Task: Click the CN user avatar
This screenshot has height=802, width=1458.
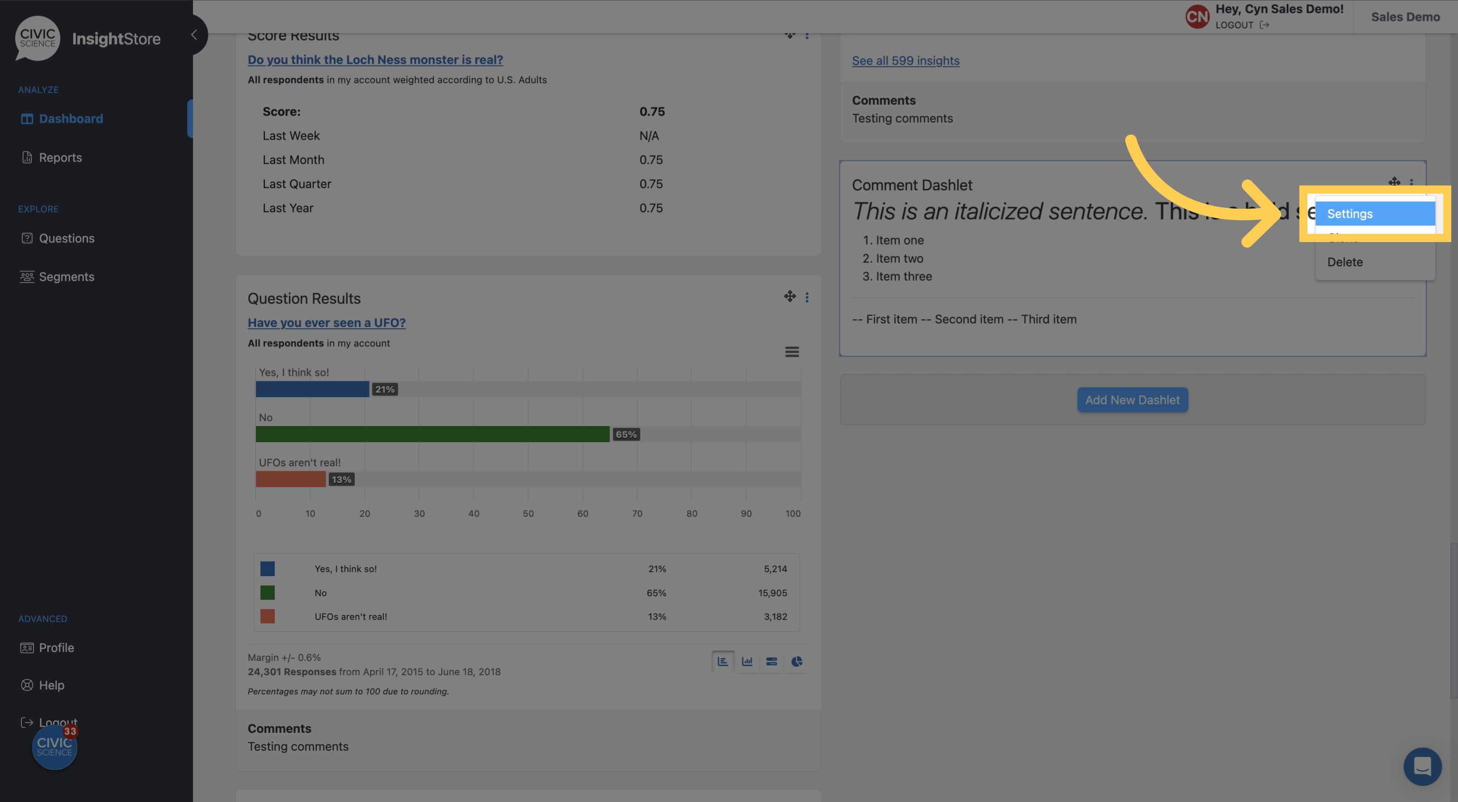Action: pos(1197,17)
